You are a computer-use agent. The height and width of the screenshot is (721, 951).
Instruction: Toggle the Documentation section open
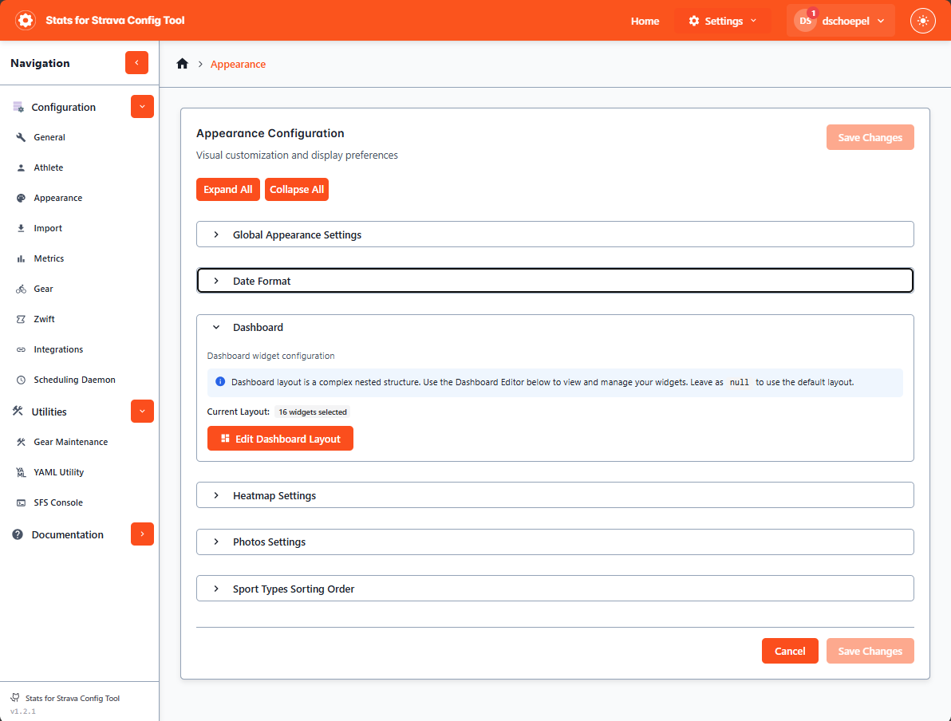[x=142, y=534]
